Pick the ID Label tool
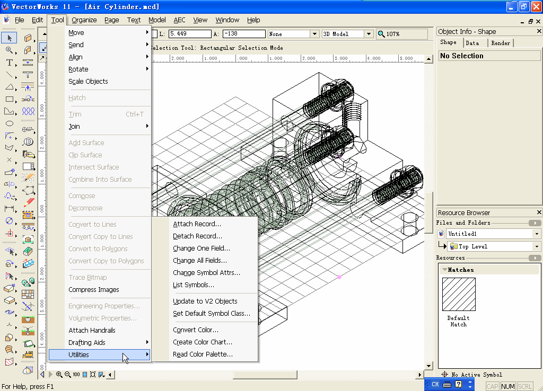The width and height of the screenshot is (543, 391). pos(28,141)
